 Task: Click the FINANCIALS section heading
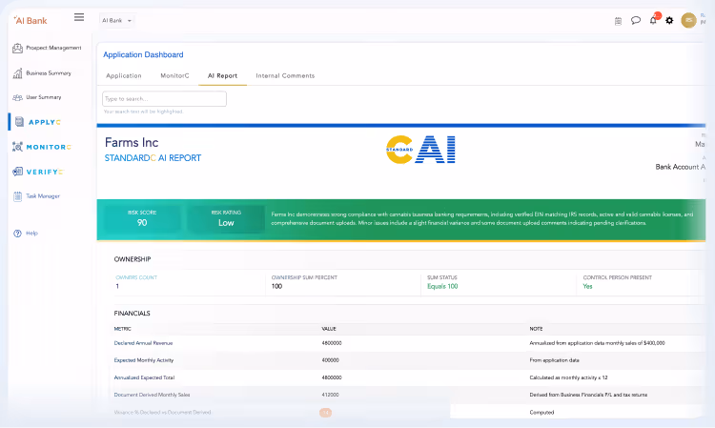[x=132, y=314]
